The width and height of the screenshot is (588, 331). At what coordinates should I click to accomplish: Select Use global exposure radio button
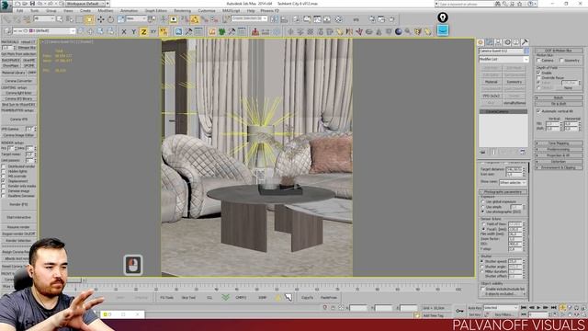(483, 202)
